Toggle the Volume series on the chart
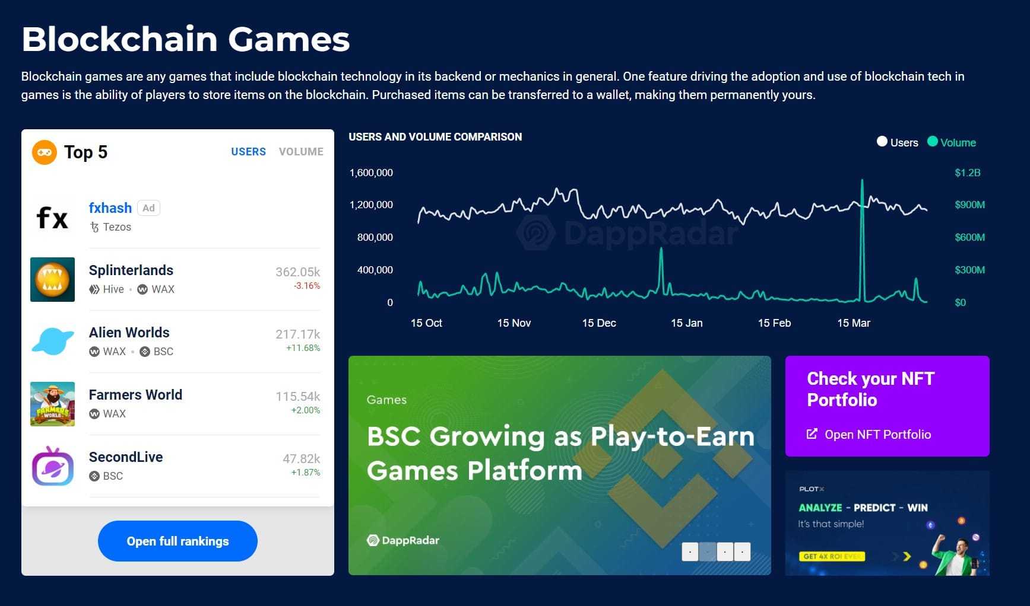The height and width of the screenshot is (606, 1030). 952,142
